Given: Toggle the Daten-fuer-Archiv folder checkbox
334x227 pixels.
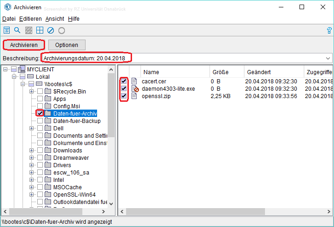Looking at the screenshot, I should coord(40,113).
